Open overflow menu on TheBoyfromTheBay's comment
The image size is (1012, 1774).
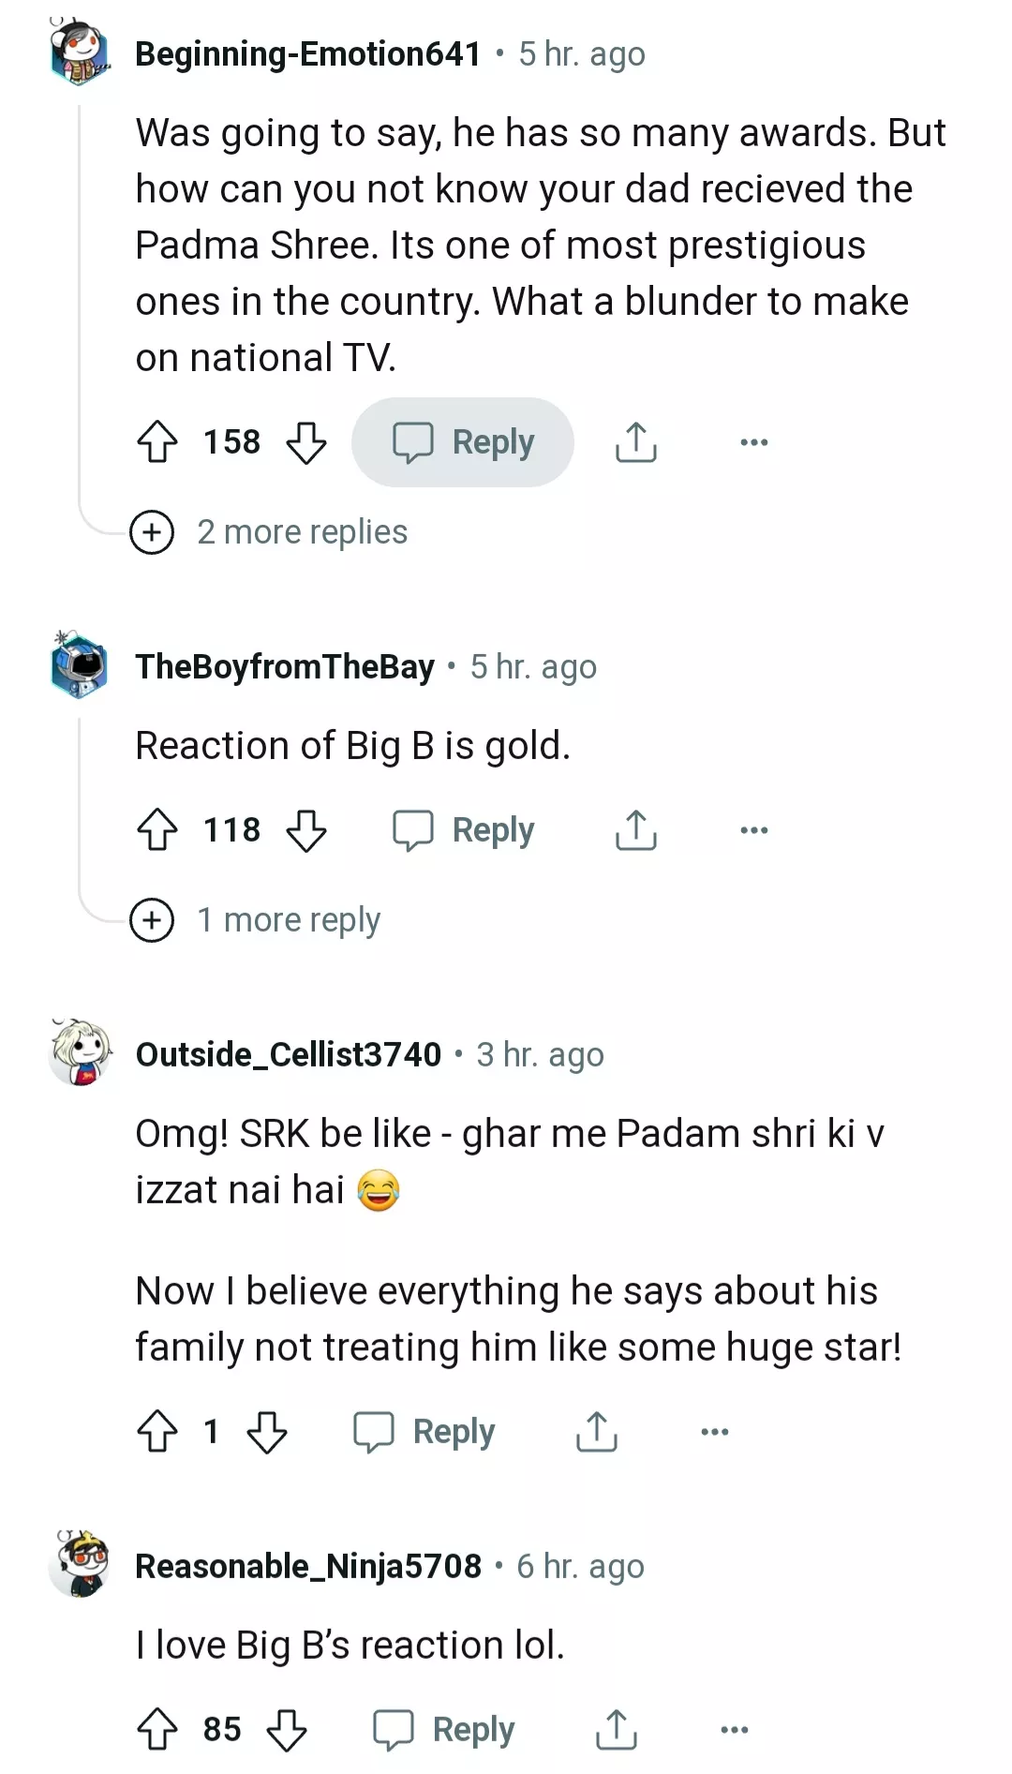753,830
